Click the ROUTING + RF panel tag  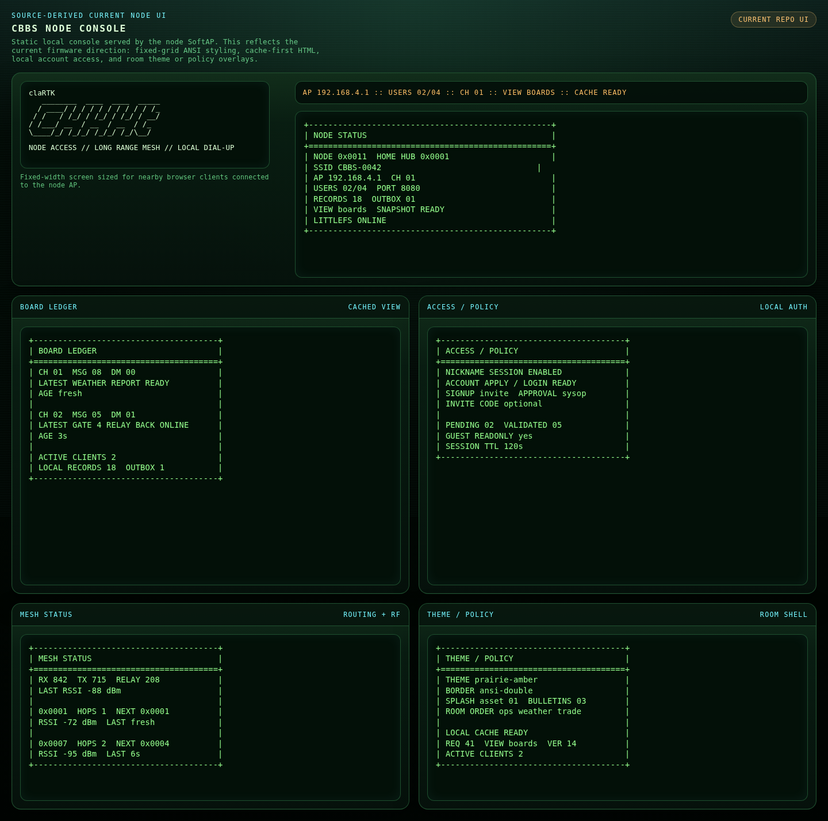click(372, 615)
